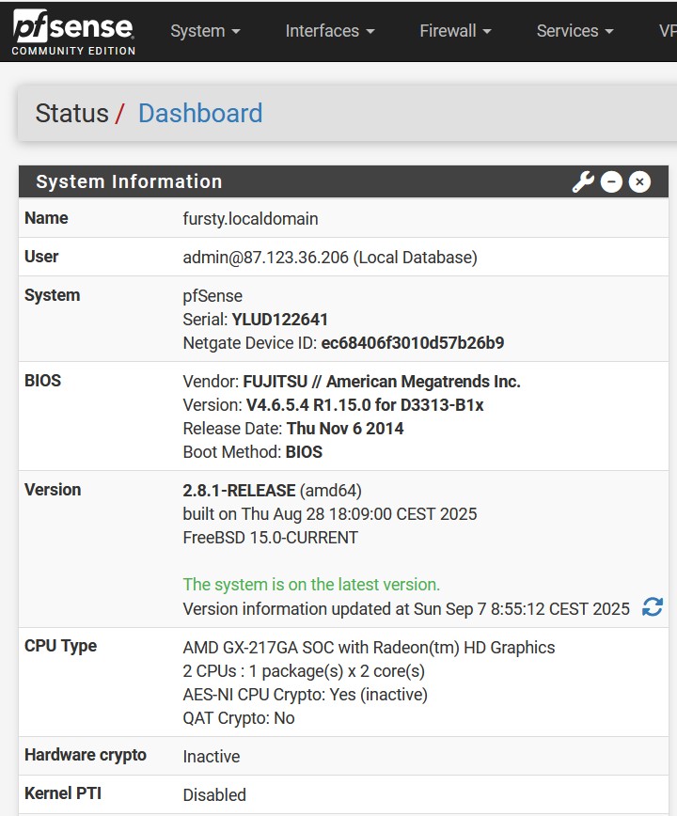The image size is (677, 816).
Task: Click the pfSense Community Edition logo
Action: (x=73, y=32)
